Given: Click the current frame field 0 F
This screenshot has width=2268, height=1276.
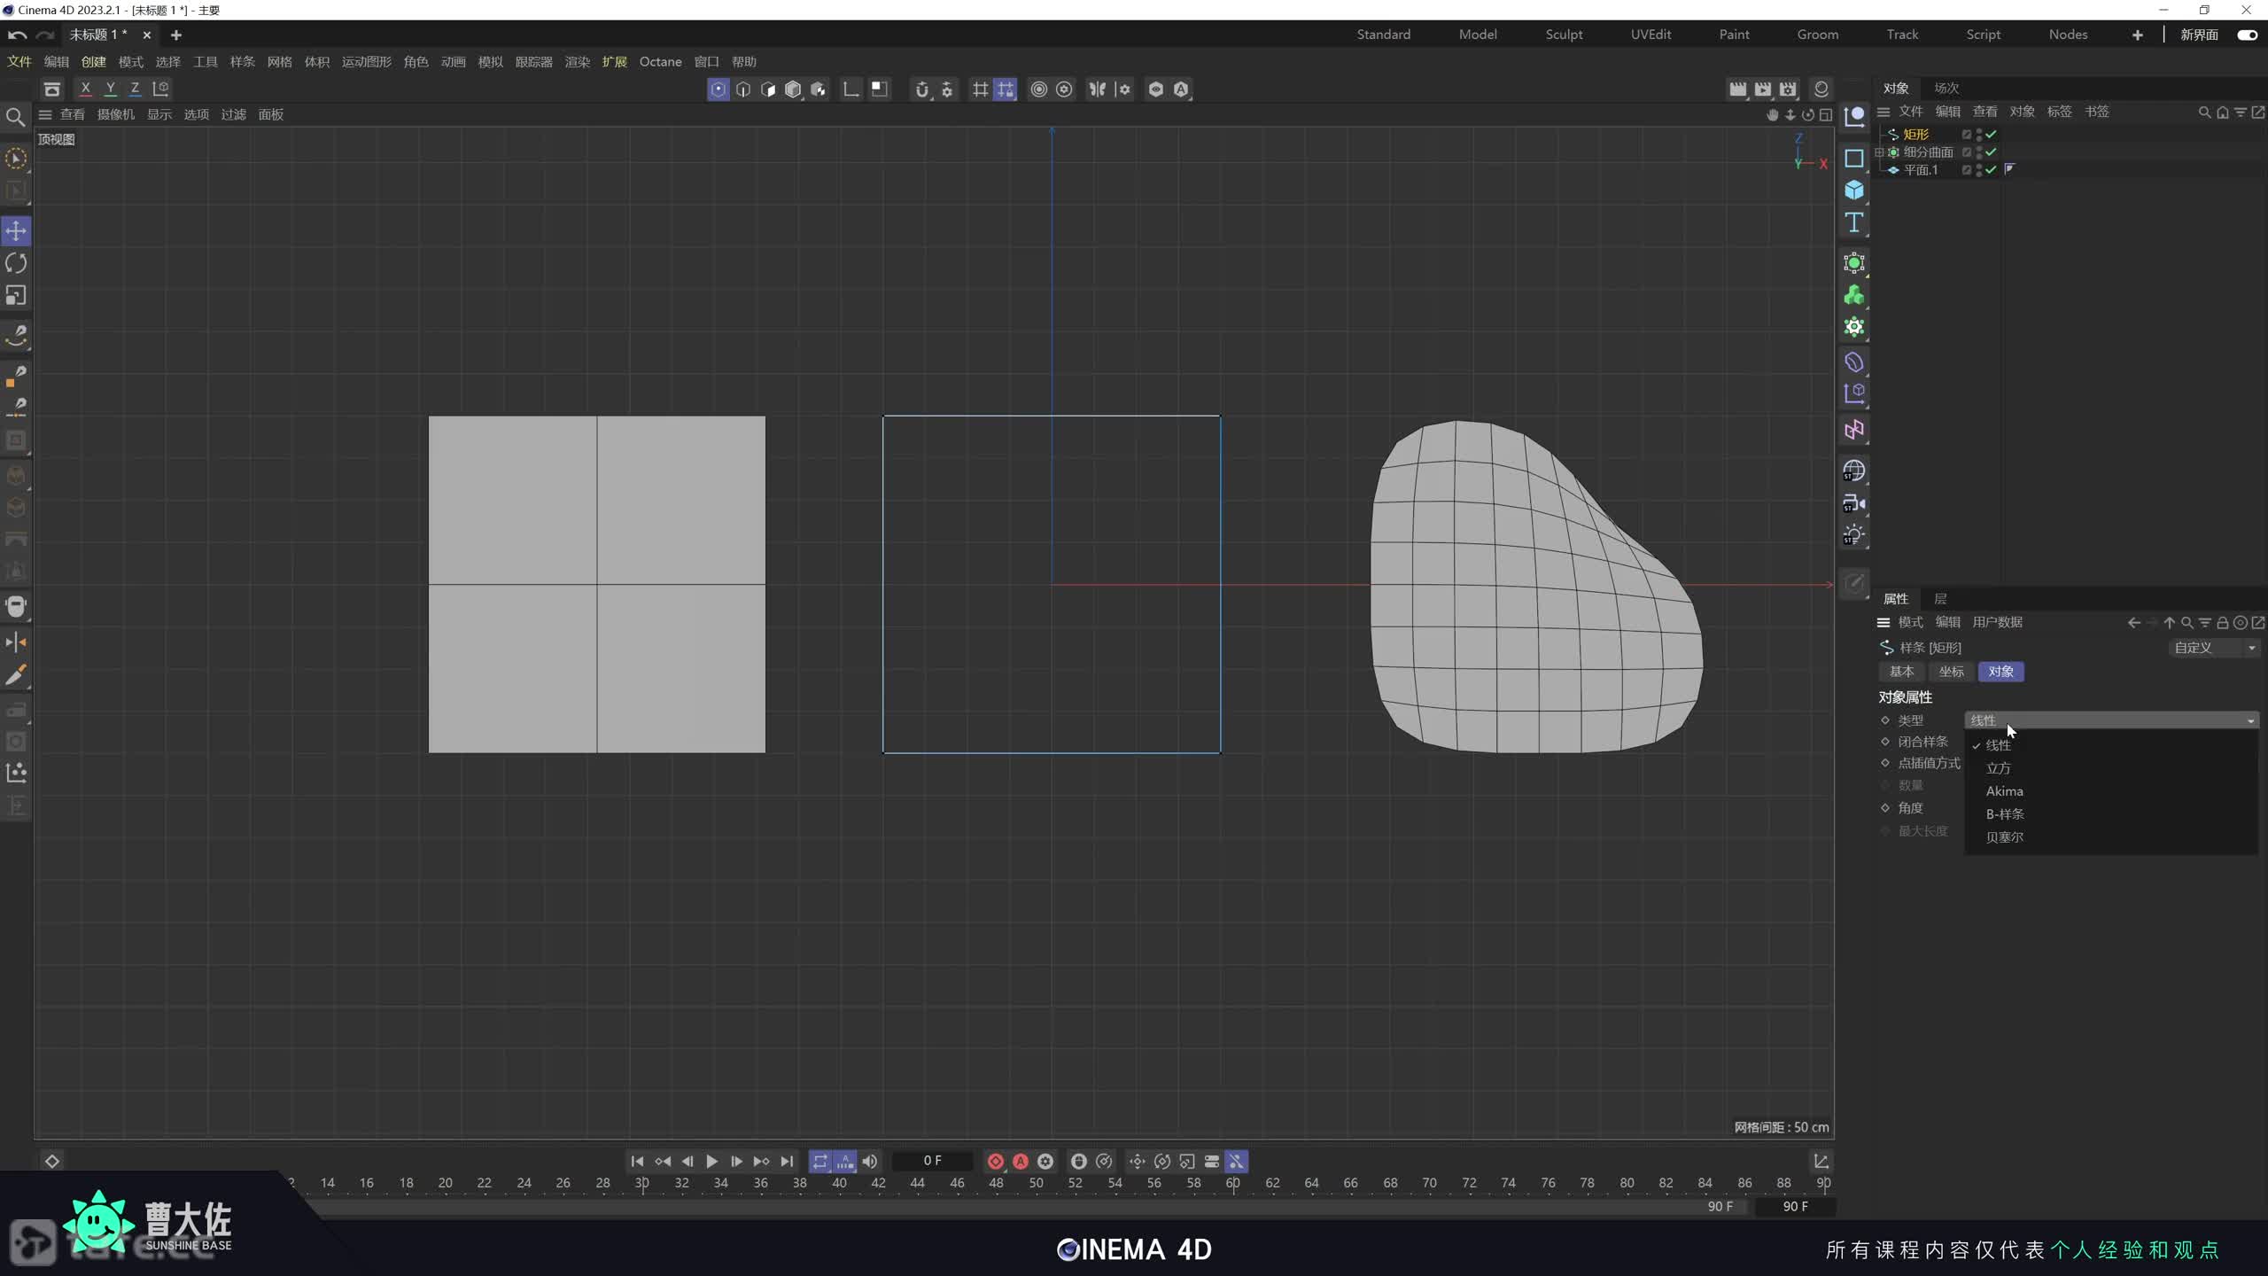Looking at the screenshot, I should click(932, 1161).
